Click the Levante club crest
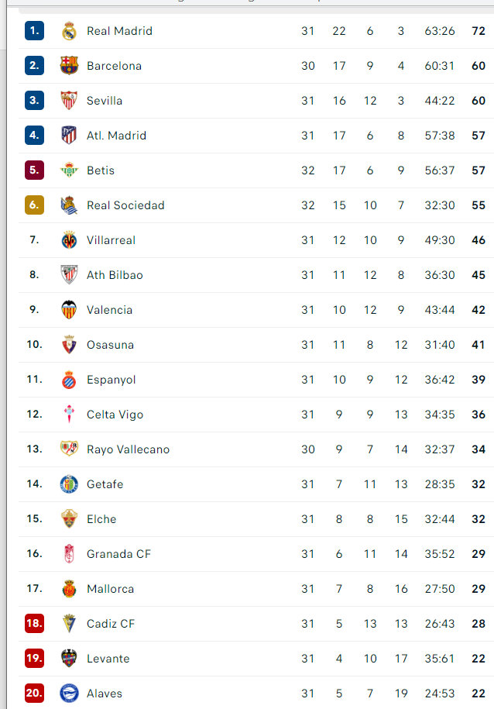Screen dimensions: 494x709 [69, 659]
